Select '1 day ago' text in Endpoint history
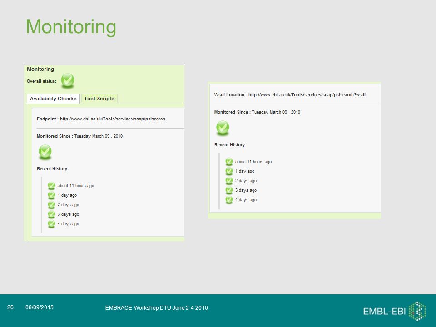 [x=67, y=195]
